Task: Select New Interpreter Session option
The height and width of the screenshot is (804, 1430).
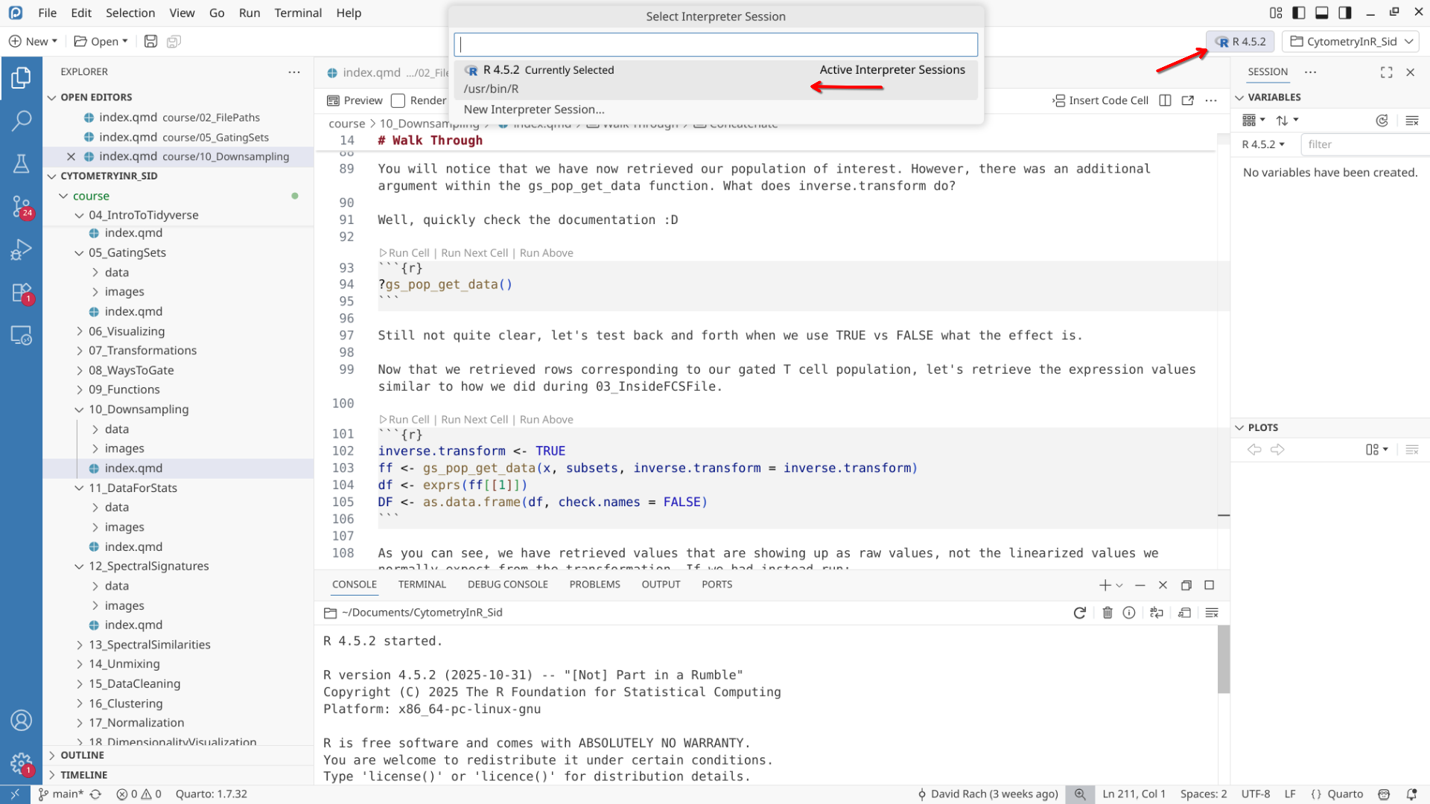Action: [533, 109]
